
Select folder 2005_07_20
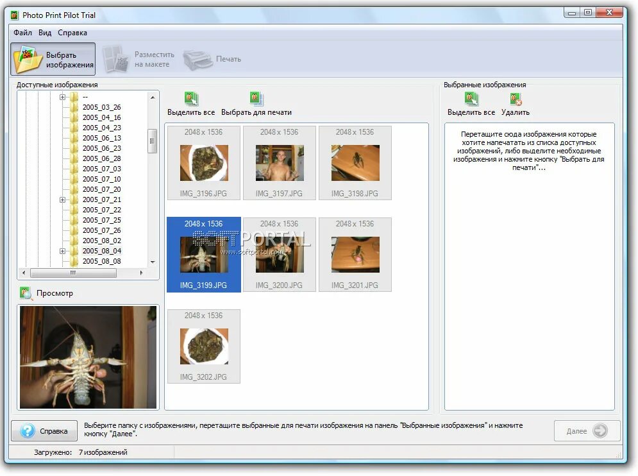click(x=102, y=189)
